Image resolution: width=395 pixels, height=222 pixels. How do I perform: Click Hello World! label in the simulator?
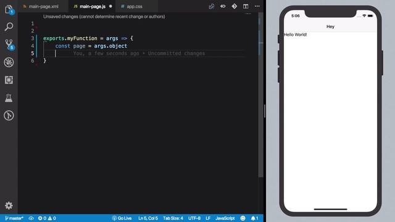click(x=295, y=35)
